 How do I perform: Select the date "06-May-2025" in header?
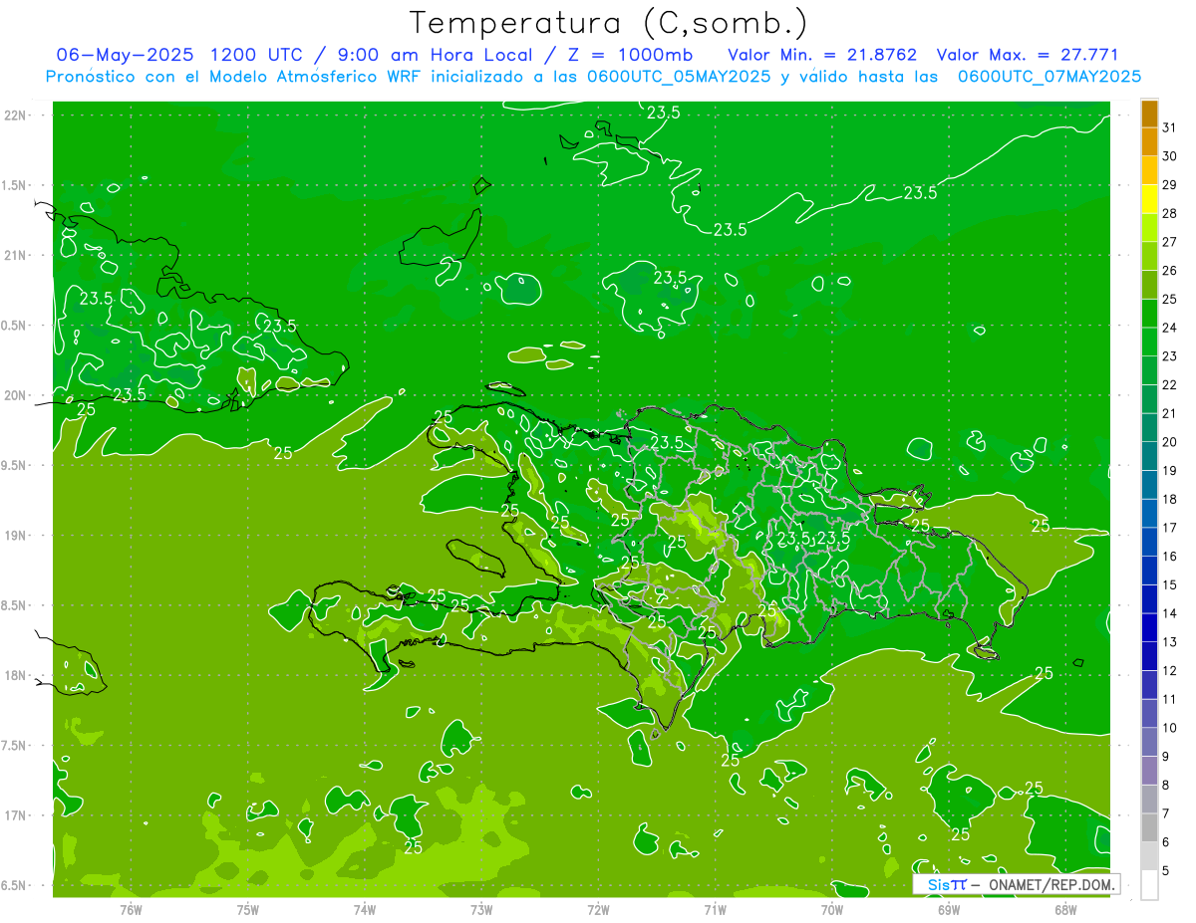[x=125, y=55]
